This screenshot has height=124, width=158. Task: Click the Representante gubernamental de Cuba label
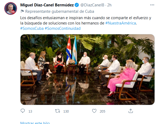pyautogui.click(x=60, y=11)
